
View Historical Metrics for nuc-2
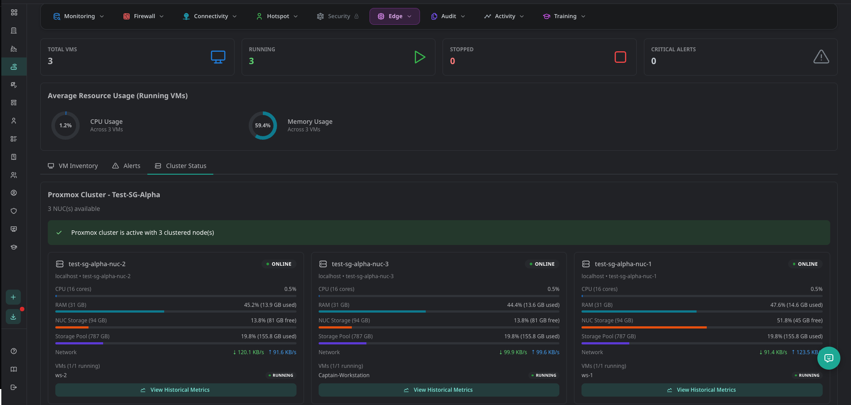176,390
